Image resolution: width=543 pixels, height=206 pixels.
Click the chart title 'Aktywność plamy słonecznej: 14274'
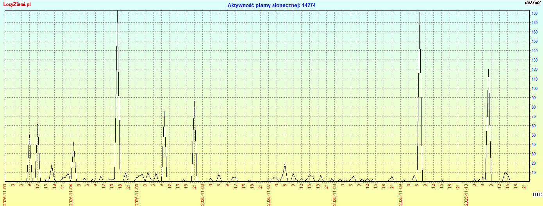point(271,5)
